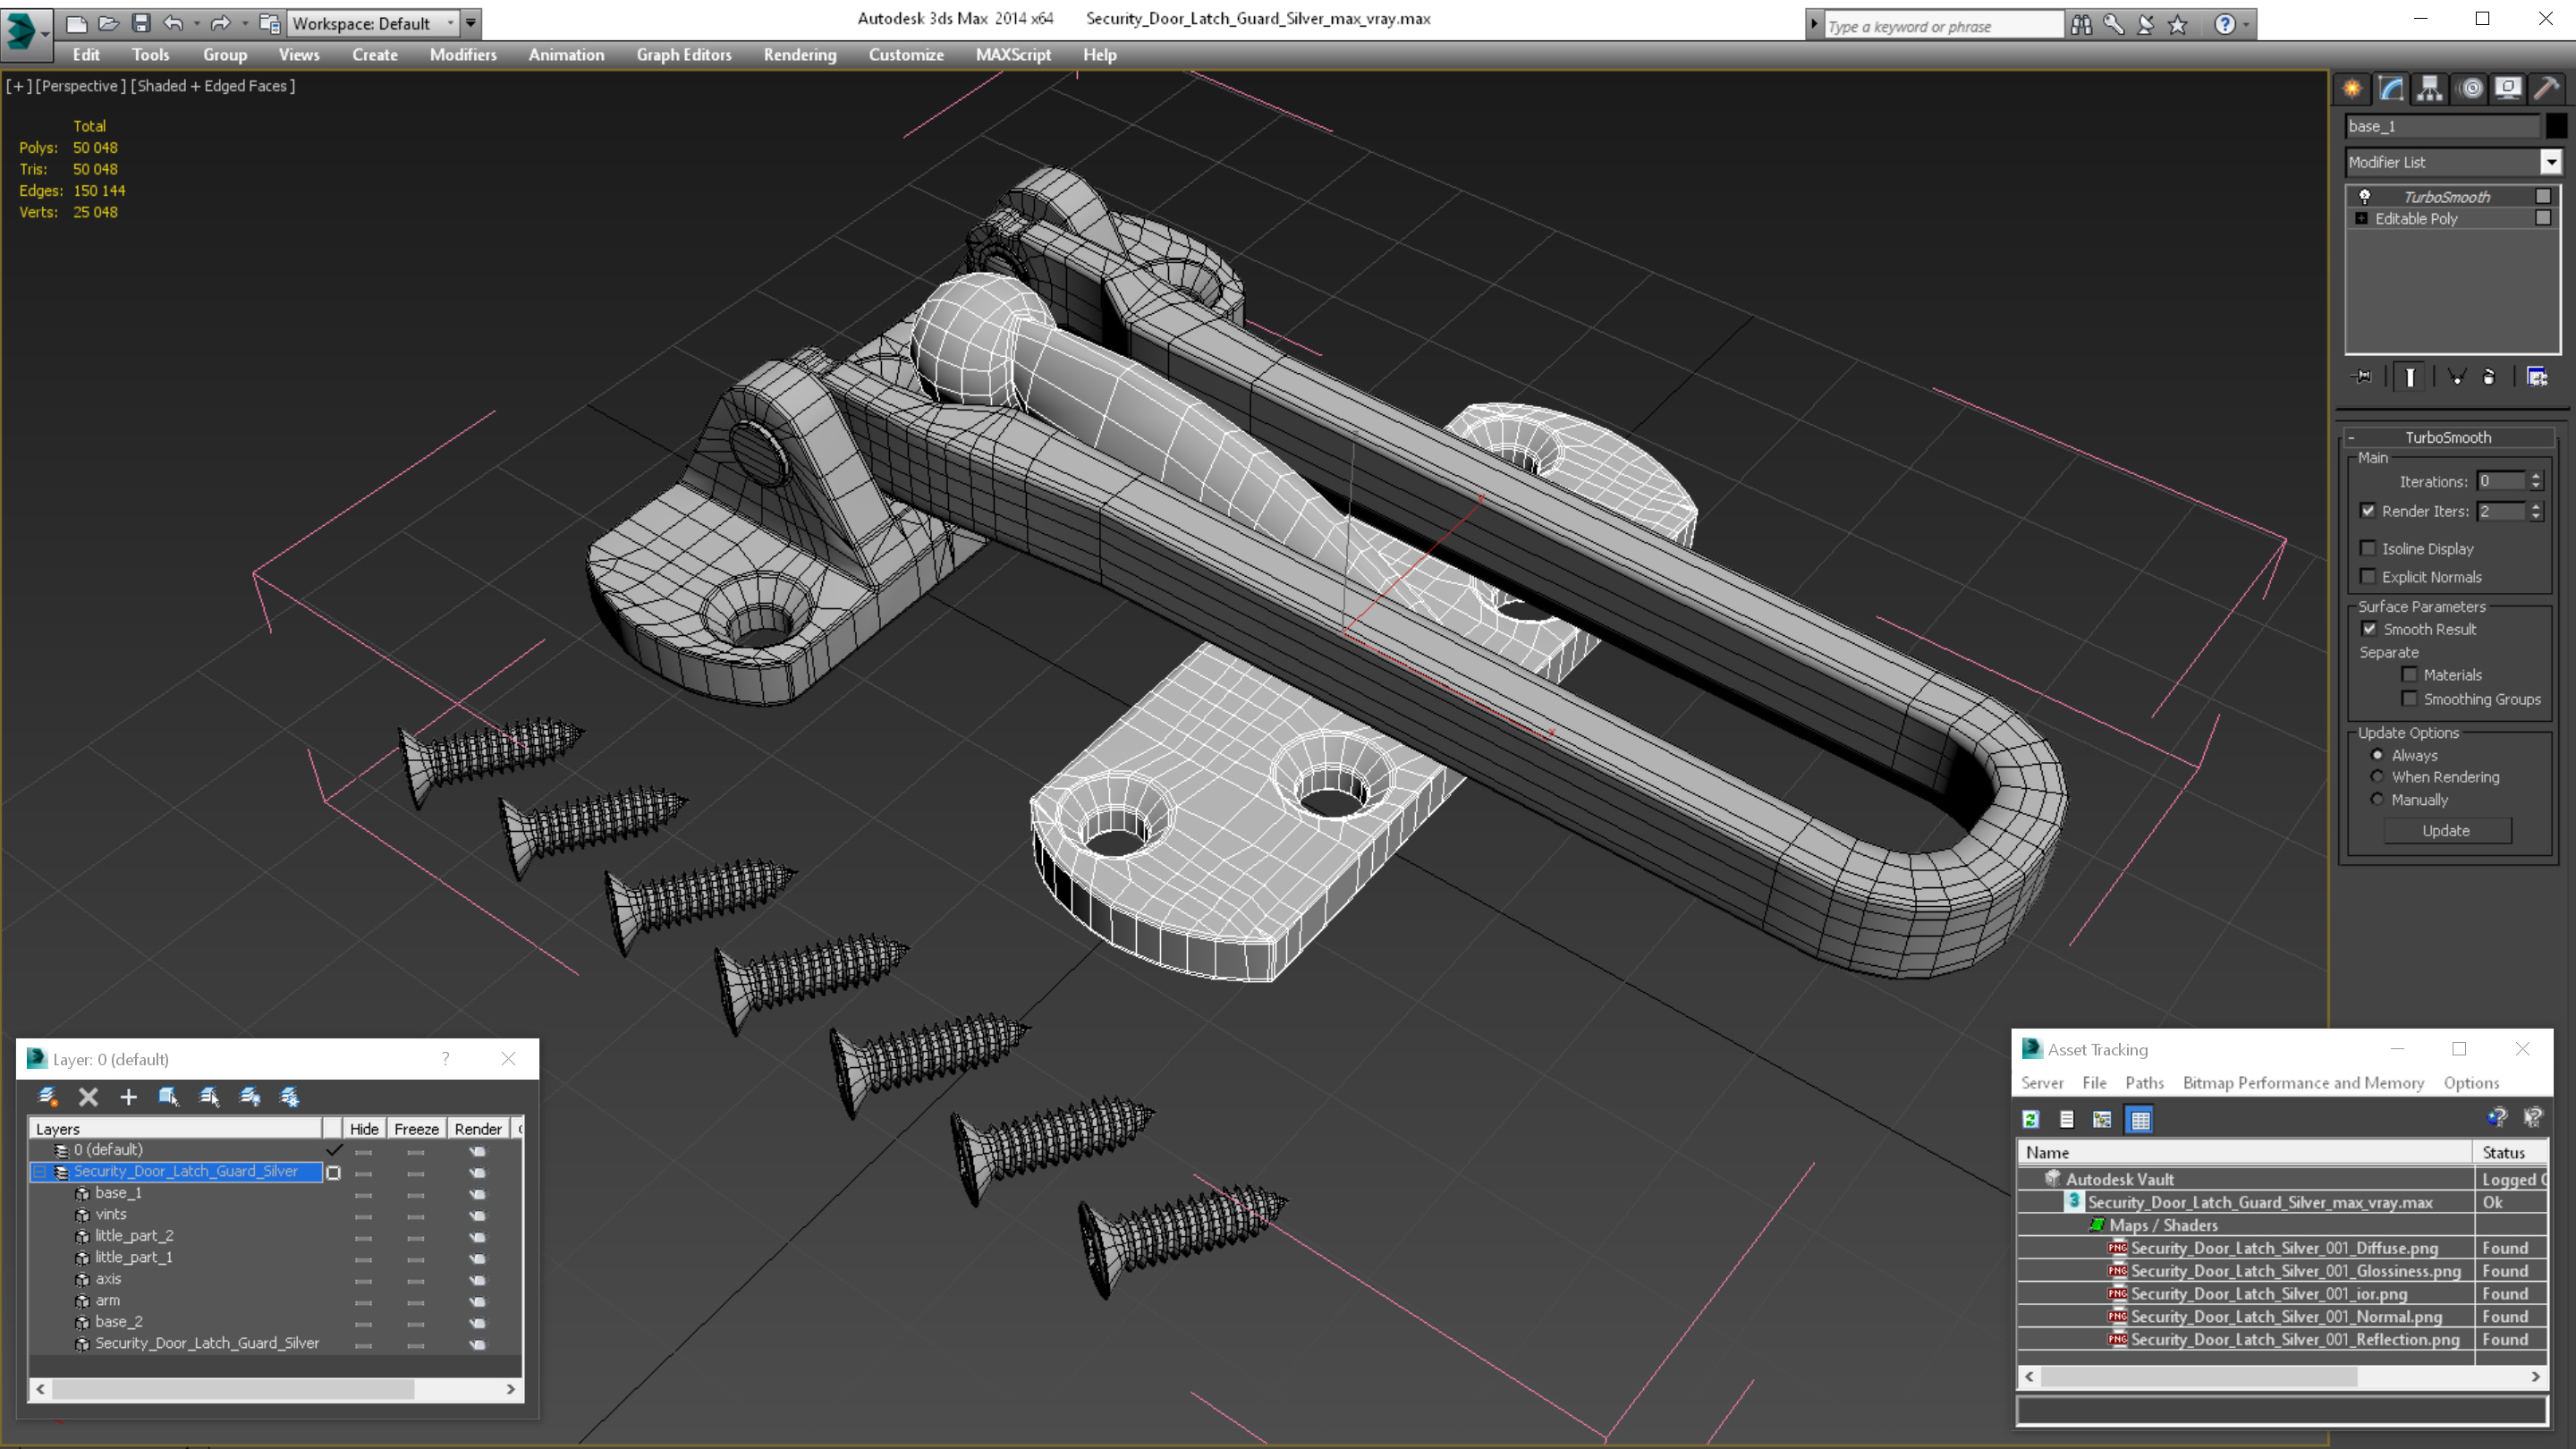Enable the Isoline Display checkbox
Screen dimensions: 2576x1449
click(2368, 548)
